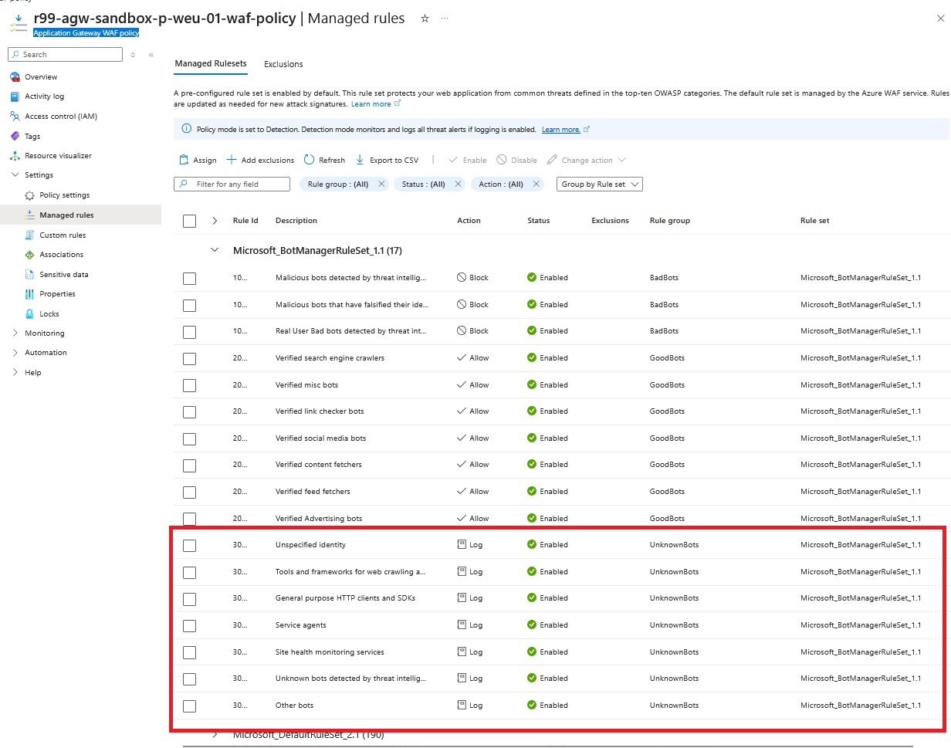Collapse the Microsoft_BotManagerRuleSet_1.1 group
The width and height of the screenshot is (951, 748).
click(215, 250)
